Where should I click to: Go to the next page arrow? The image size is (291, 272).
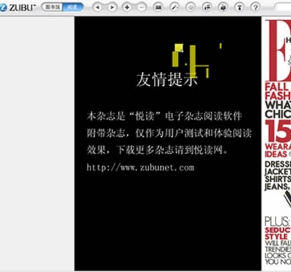tap(112, 7)
